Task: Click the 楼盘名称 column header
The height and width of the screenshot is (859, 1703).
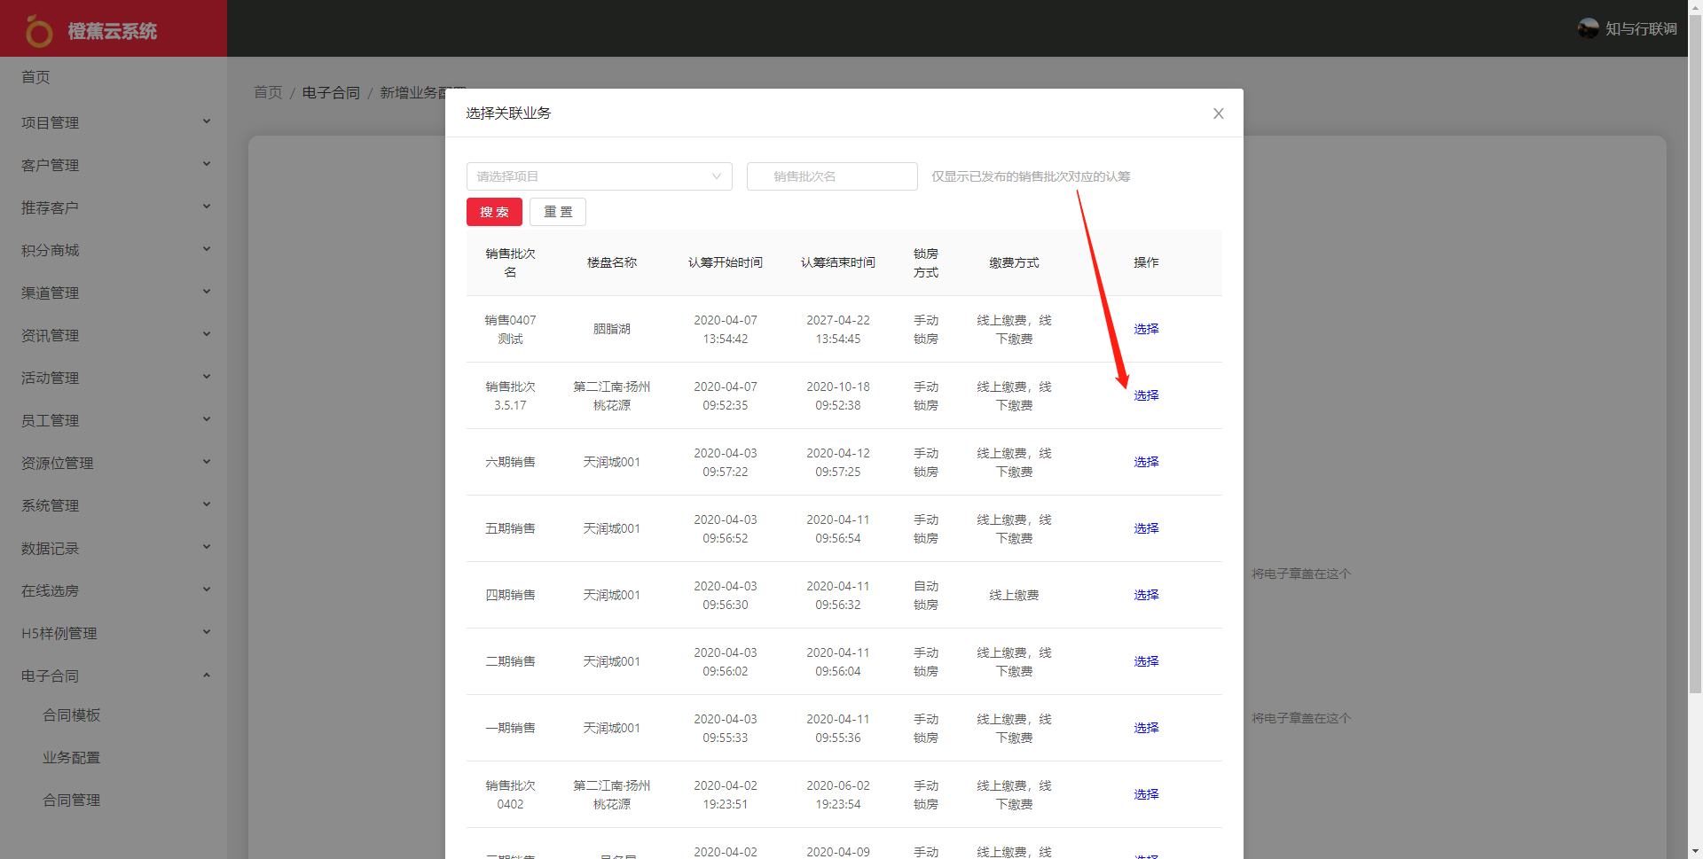Action: (612, 262)
